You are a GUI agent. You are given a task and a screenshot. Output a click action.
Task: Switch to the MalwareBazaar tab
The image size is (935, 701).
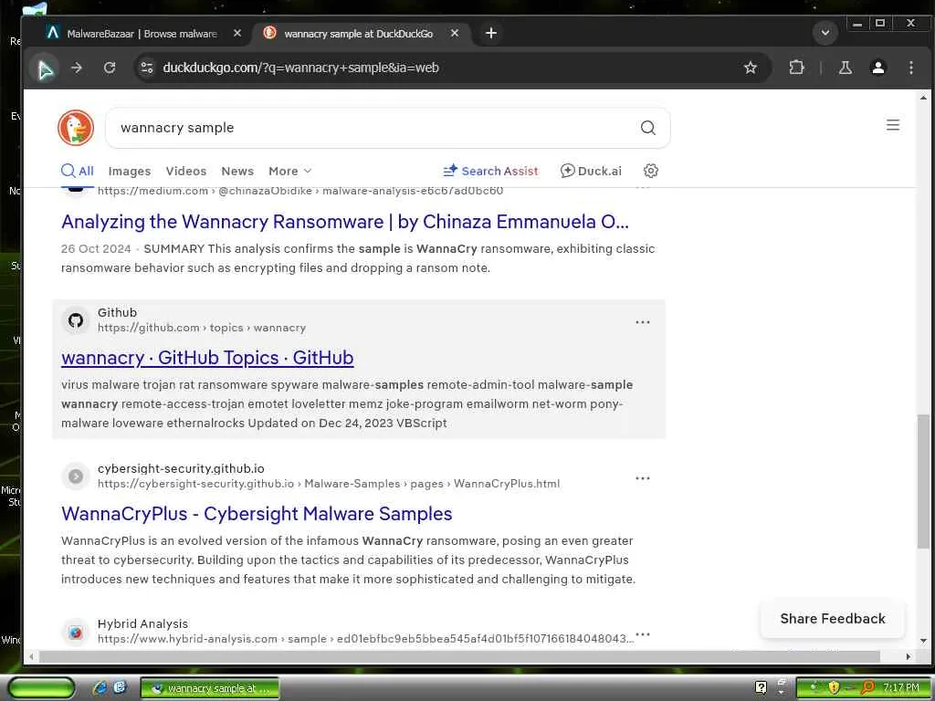point(142,34)
